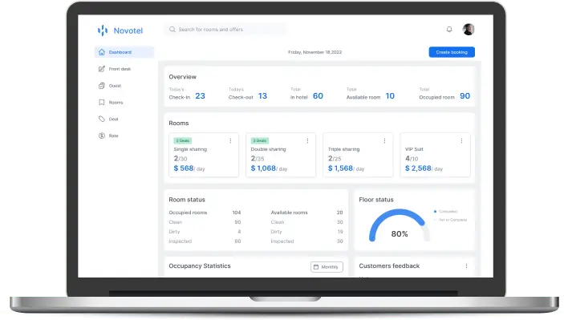This screenshot has height=320, width=564.
Task: Click the Front desk pencil icon
Action: (x=102, y=69)
